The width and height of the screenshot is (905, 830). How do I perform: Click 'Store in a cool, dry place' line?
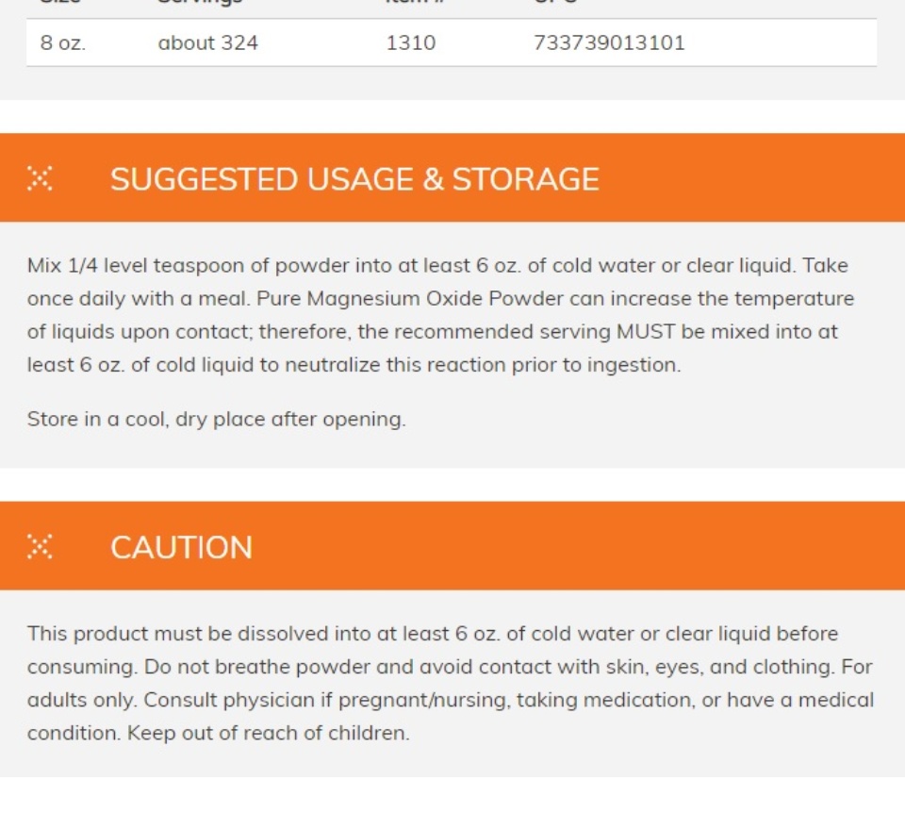pyautogui.click(x=217, y=419)
